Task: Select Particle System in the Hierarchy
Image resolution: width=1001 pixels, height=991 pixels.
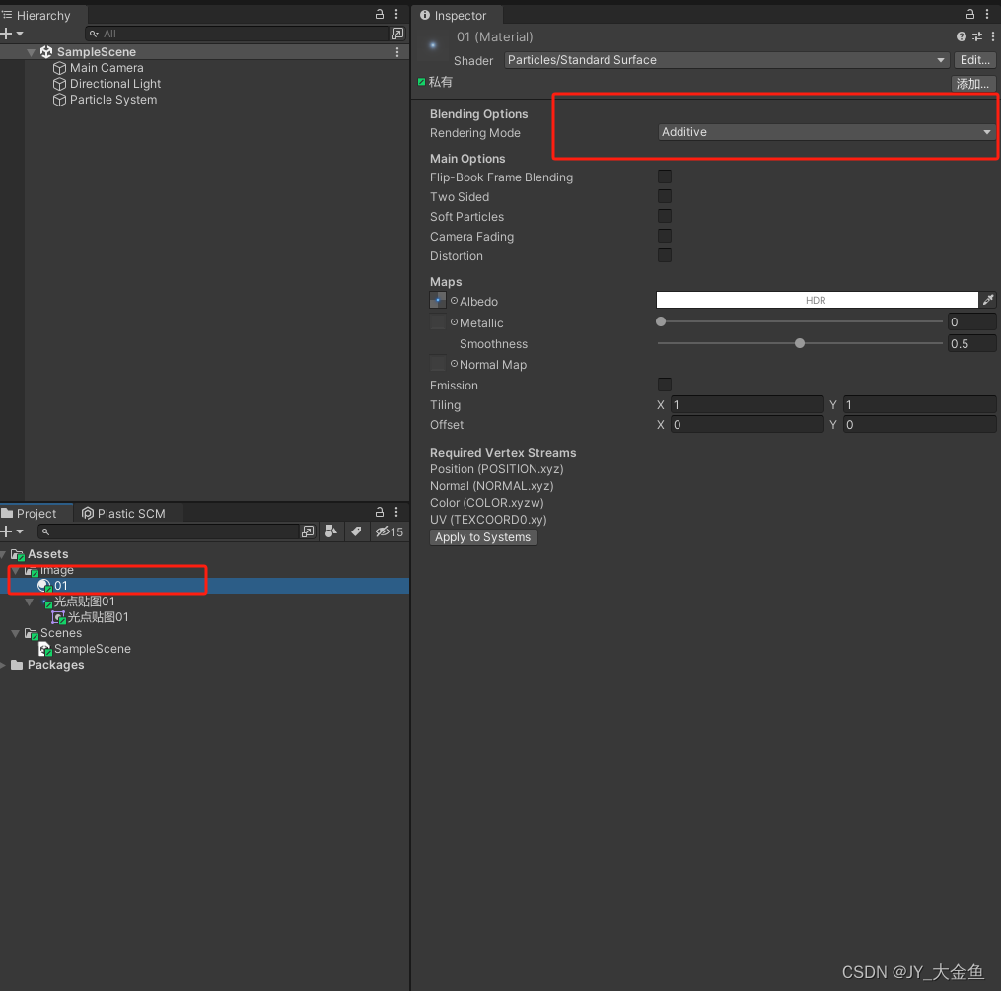Action: coord(111,100)
